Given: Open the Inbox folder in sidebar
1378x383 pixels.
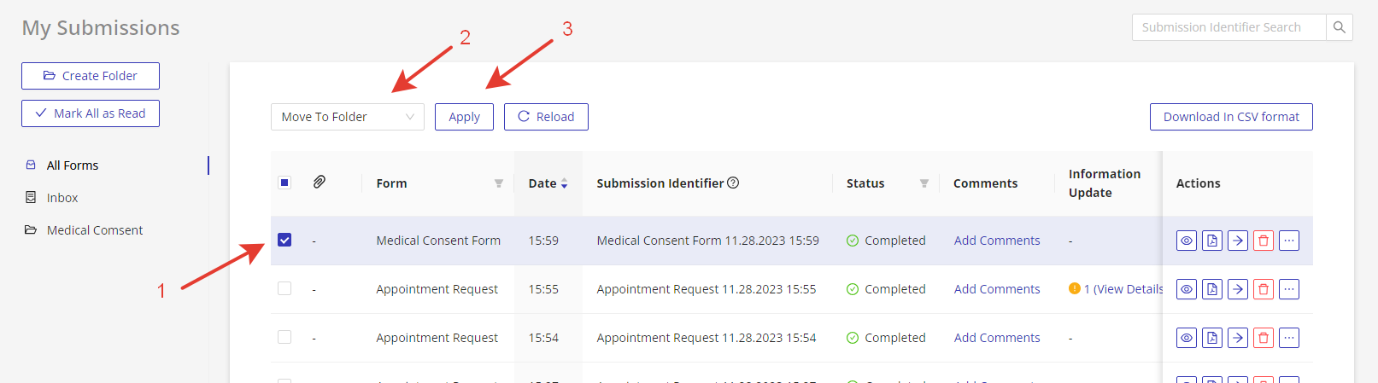Looking at the screenshot, I should point(62,198).
